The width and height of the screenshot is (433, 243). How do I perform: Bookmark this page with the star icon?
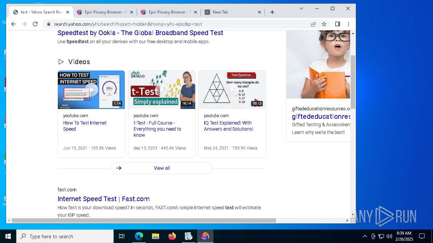click(x=324, y=24)
